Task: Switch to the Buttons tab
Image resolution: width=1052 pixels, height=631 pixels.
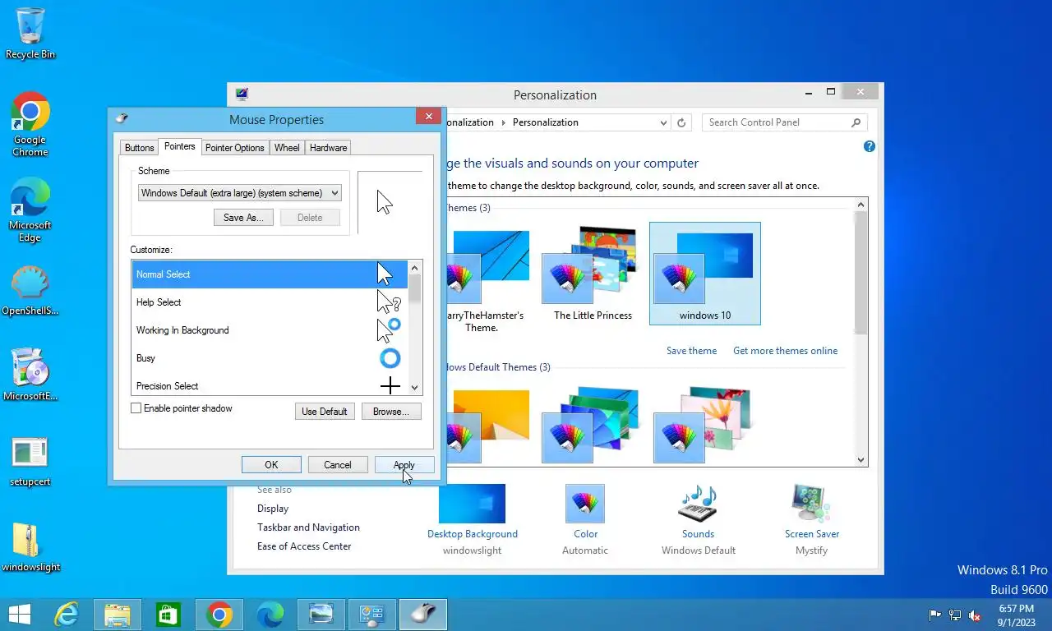Action: tap(139, 148)
